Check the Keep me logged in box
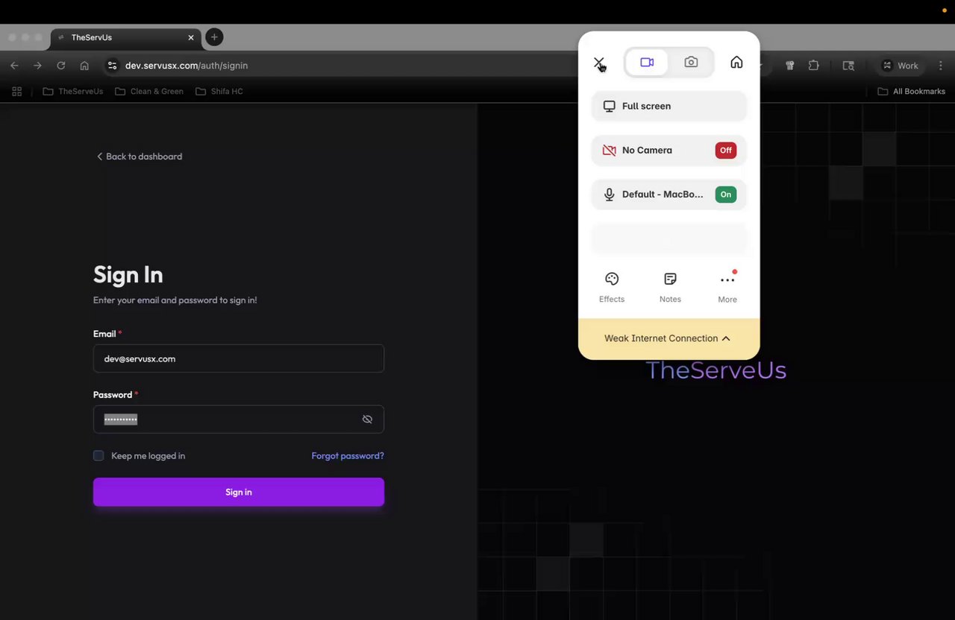This screenshot has width=955, height=620. coord(98,455)
